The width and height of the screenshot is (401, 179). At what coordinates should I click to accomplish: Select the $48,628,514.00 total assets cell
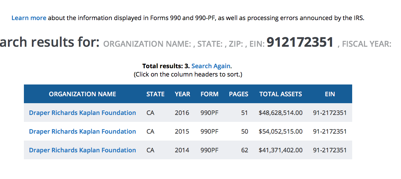tap(280, 113)
